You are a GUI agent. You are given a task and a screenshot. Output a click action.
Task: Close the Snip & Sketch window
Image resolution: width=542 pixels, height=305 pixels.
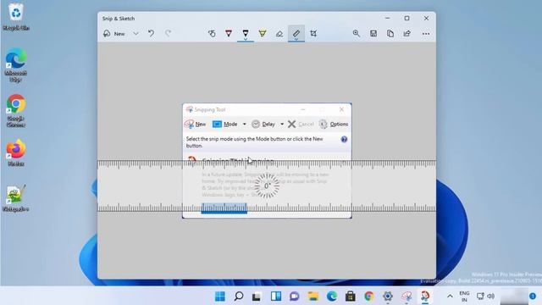click(426, 18)
